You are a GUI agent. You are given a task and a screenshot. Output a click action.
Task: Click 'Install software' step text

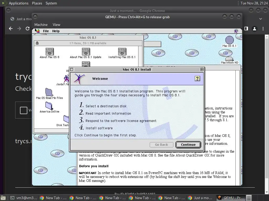click(x=99, y=128)
